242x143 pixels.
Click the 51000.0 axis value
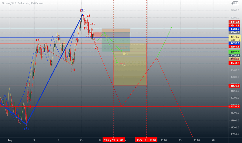(x=234, y=10)
